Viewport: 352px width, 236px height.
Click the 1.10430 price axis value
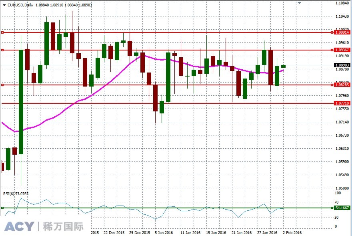[x=342, y=16]
